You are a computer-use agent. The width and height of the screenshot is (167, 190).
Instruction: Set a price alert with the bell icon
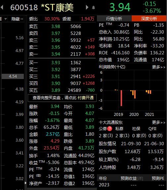click(x=93, y=8)
